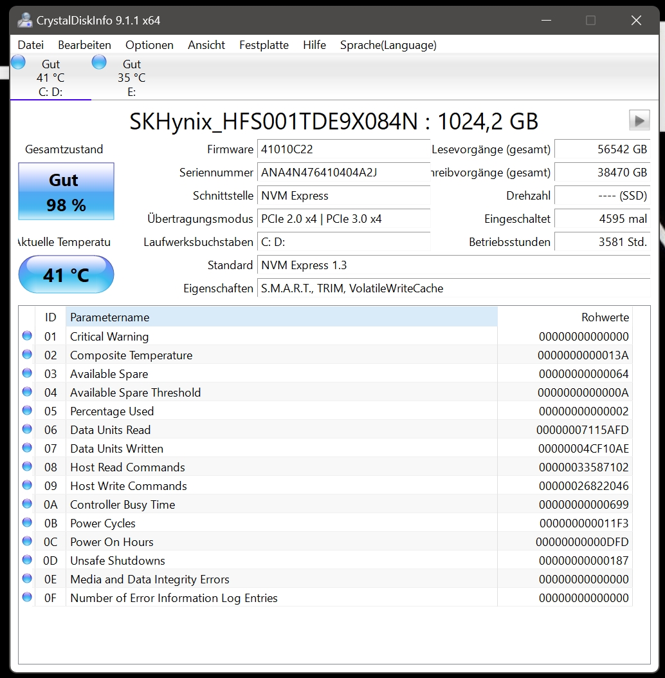Select the Composite Temperature parameter name

131,355
